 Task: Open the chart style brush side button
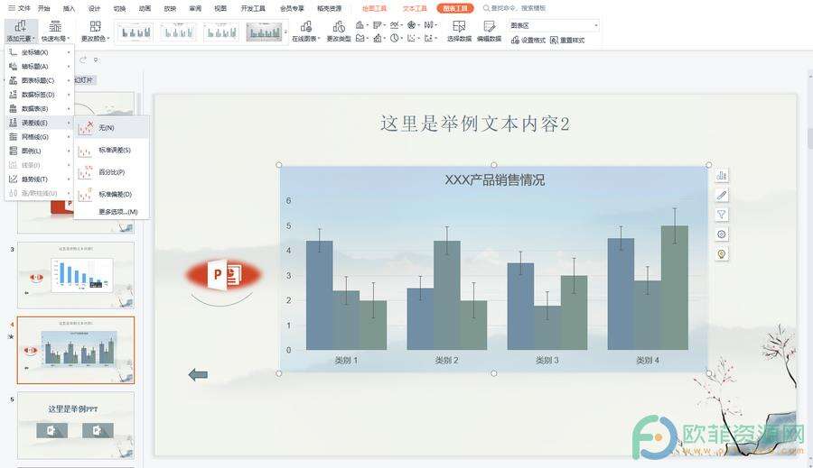tap(721, 195)
